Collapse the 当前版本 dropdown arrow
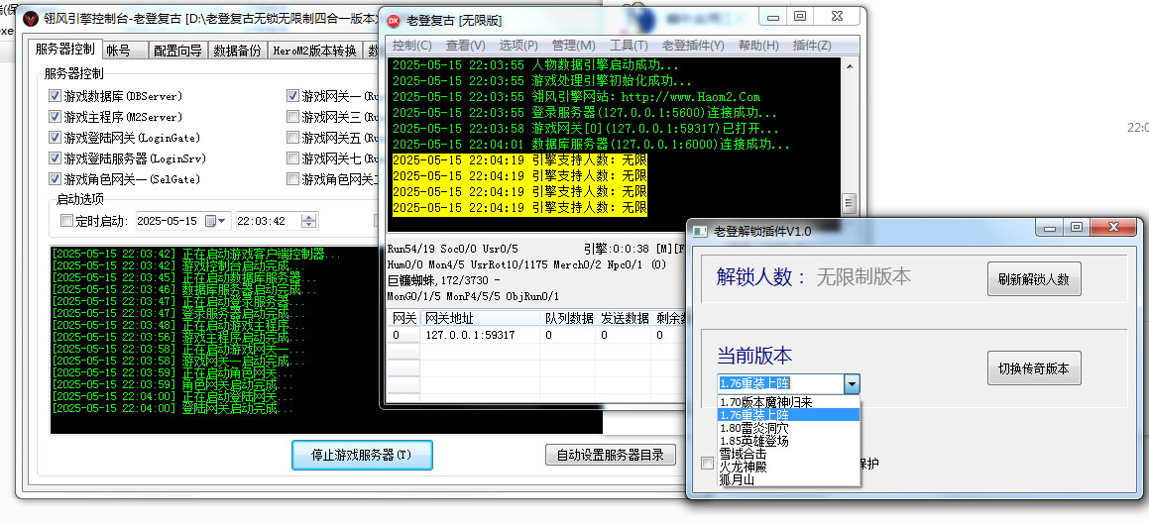Screen dimensions: 1149x522 click(x=852, y=383)
